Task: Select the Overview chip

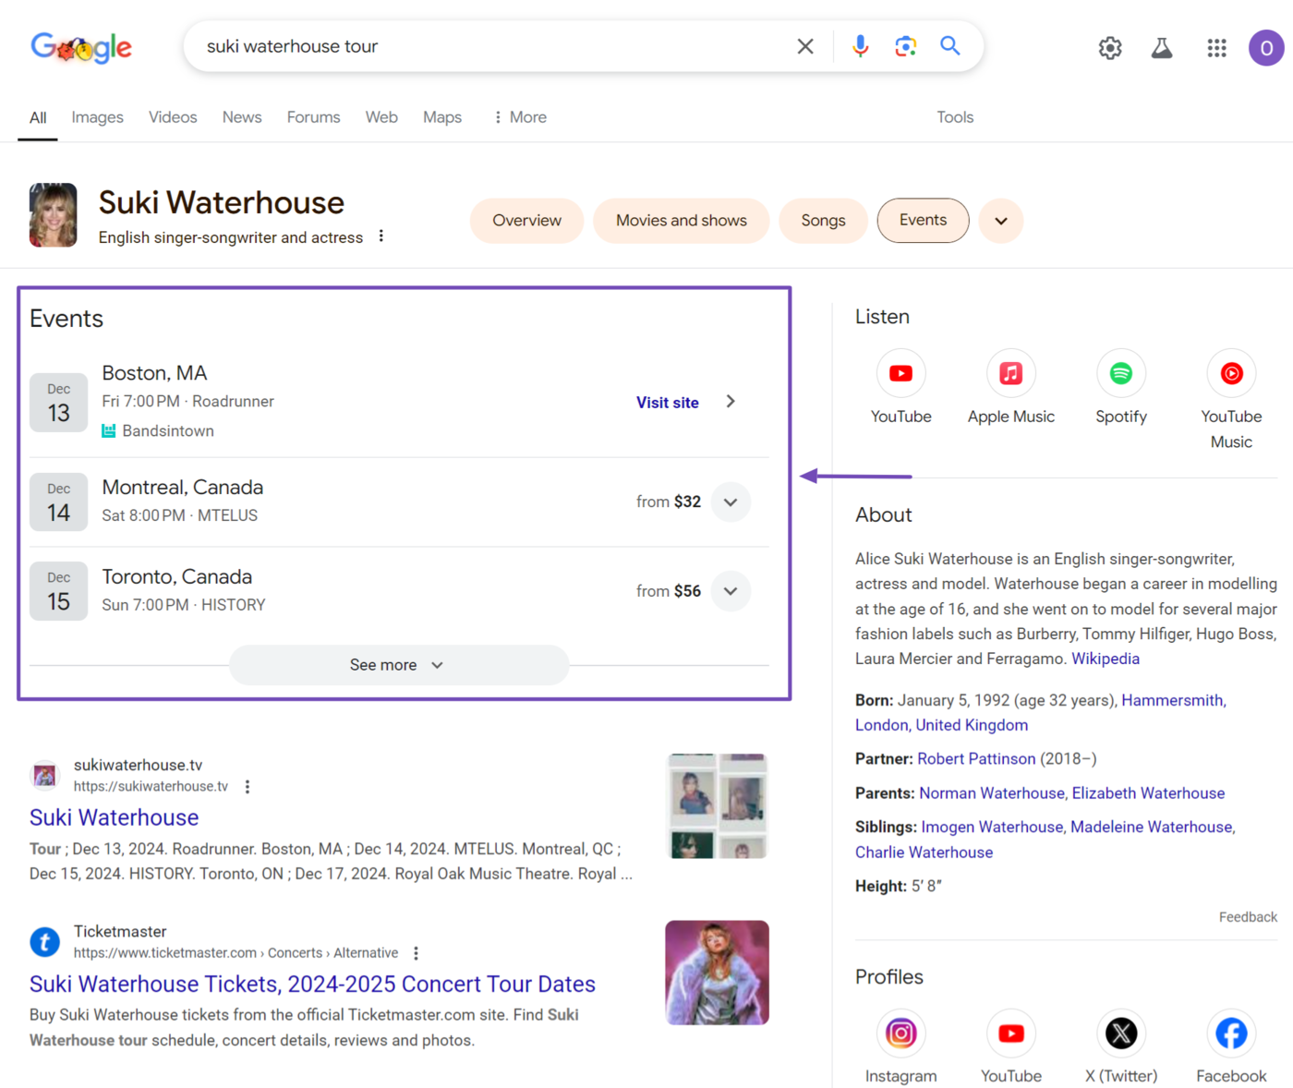Action: [x=526, y=221]
